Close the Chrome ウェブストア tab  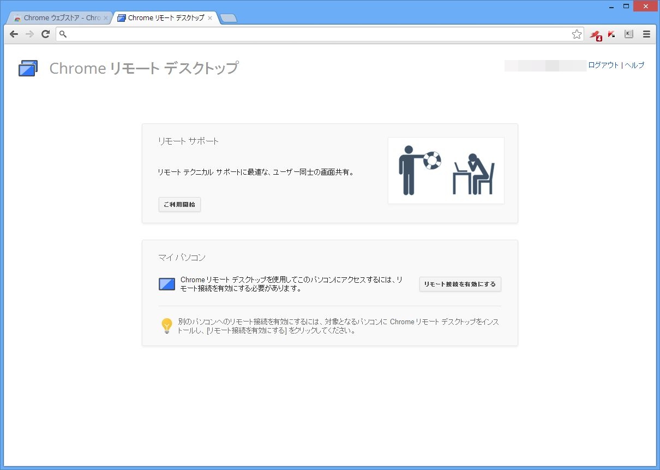106,18
